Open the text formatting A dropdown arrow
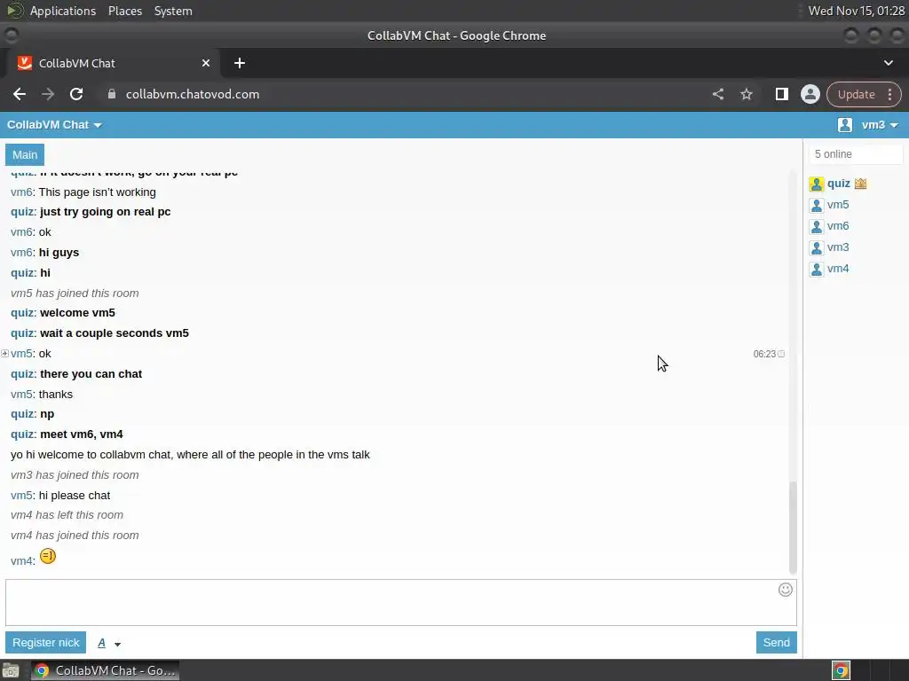This screenshot has height=681, width=909. (118, 644)
